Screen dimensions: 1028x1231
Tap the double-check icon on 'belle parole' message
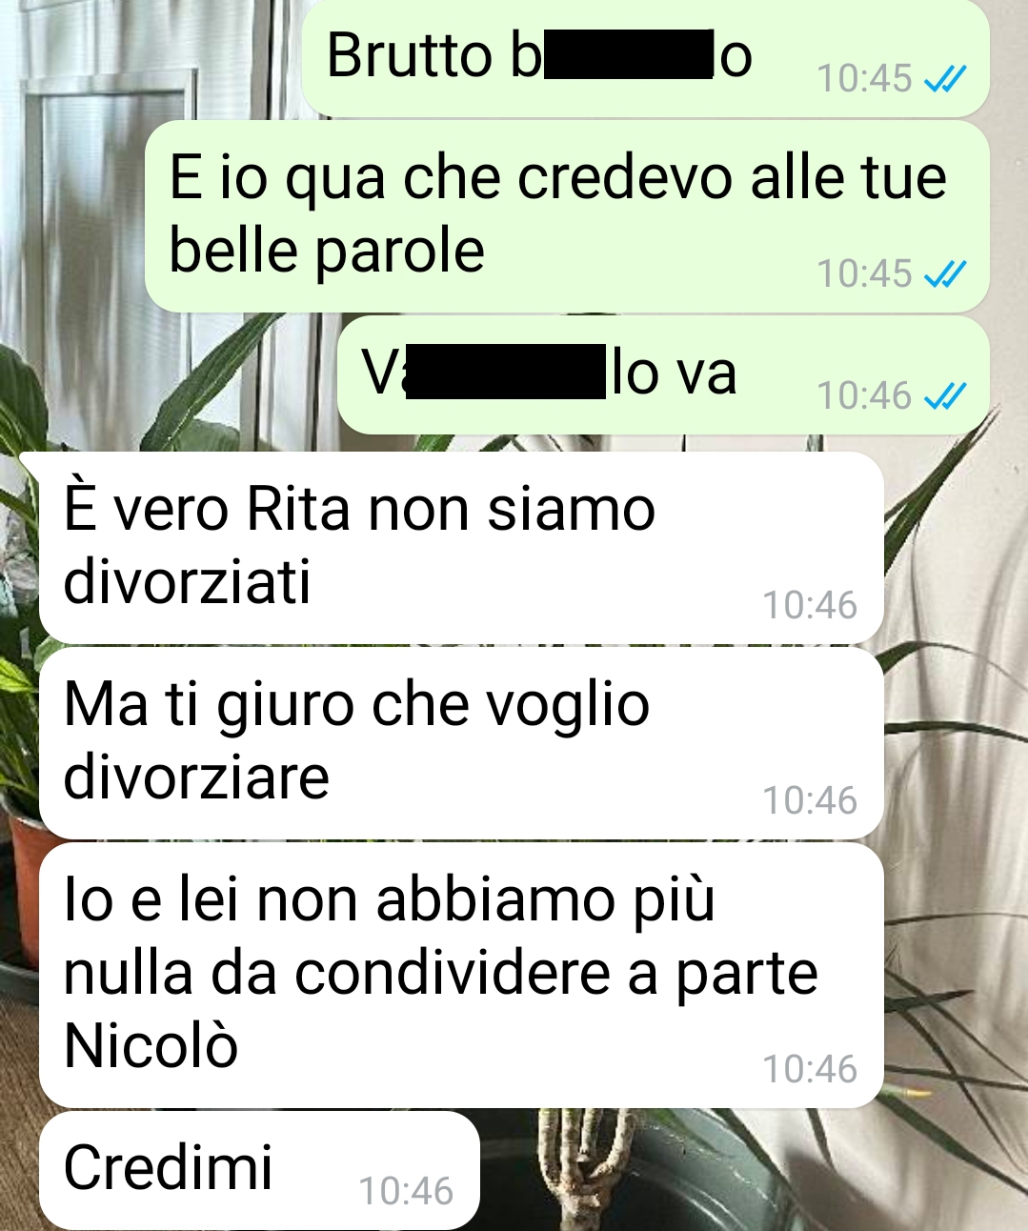[946, 273]
